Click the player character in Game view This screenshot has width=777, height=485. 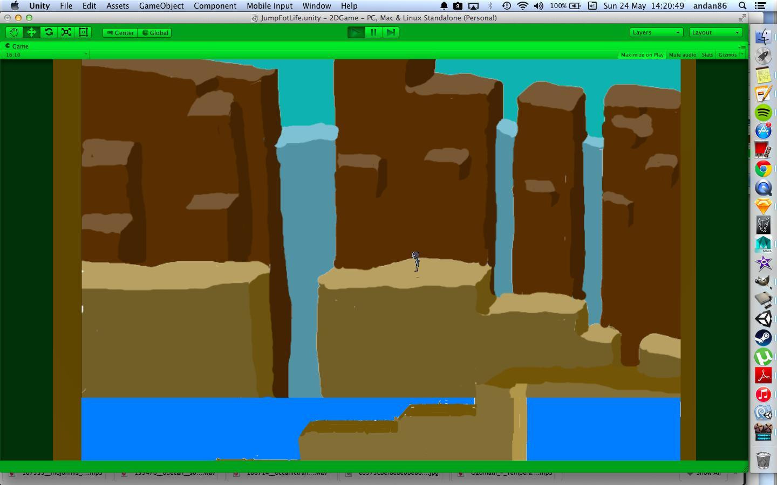point(416,261)
